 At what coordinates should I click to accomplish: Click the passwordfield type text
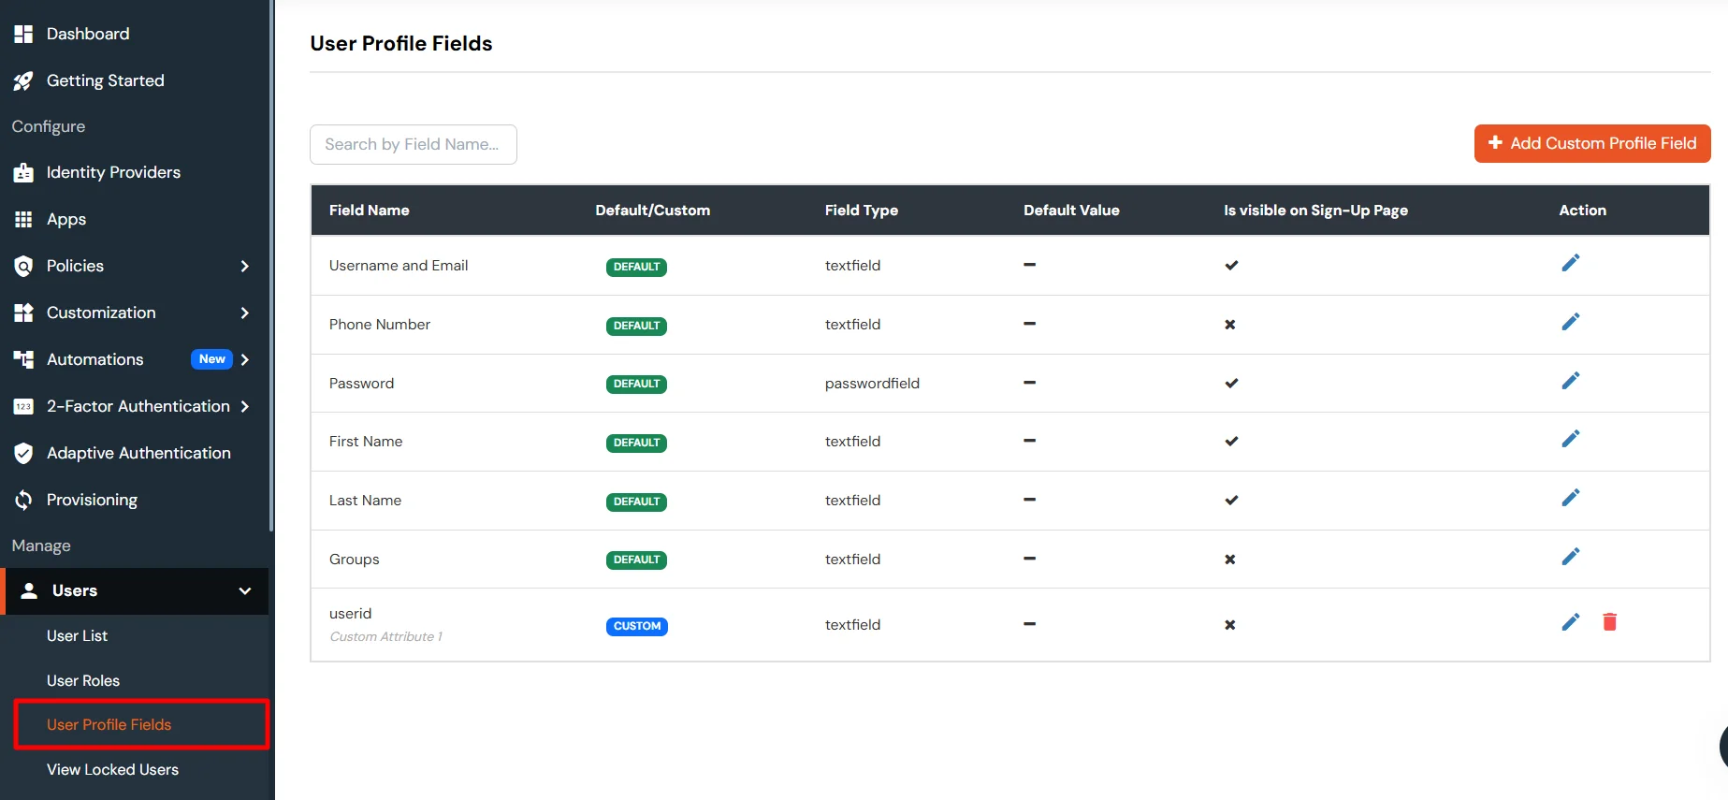tap(872, 384)
